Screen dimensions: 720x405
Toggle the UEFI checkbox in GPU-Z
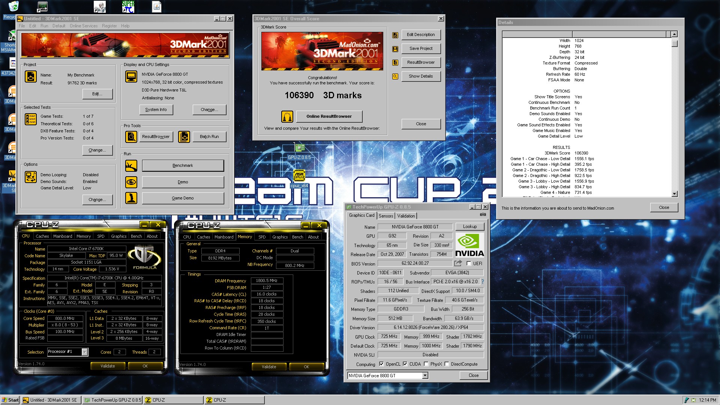468,264
